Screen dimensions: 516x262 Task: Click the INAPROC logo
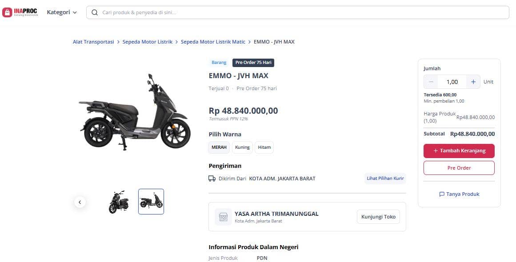tap(20, 12)
